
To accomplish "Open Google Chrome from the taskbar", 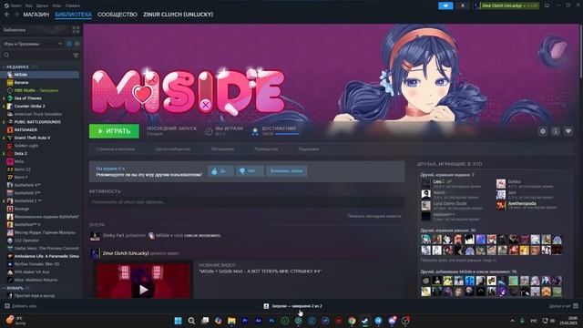I will (352, 321).
